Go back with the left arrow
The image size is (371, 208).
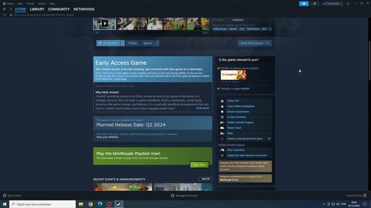pyautogui.click(x=5, y=9)
